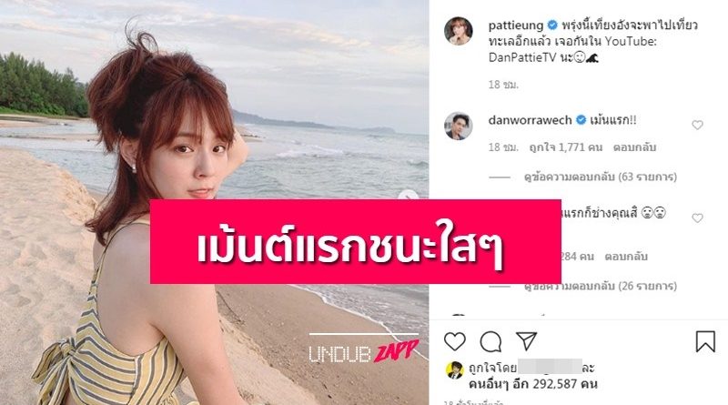
Task: Like the second comment with small heart
Action: pyautogui.click(x=697, y=218)
